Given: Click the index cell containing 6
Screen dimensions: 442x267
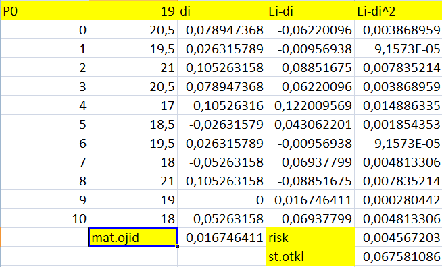Looking at the screenshot, I should (x=45, y=143).
